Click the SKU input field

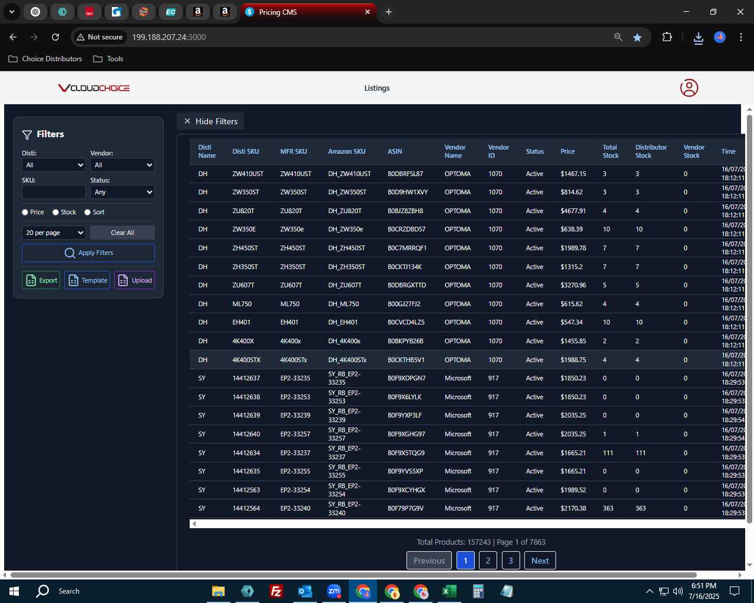click(x=54, y=192)
